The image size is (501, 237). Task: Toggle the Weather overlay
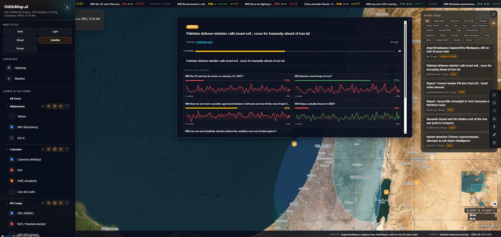coord(9,79)
